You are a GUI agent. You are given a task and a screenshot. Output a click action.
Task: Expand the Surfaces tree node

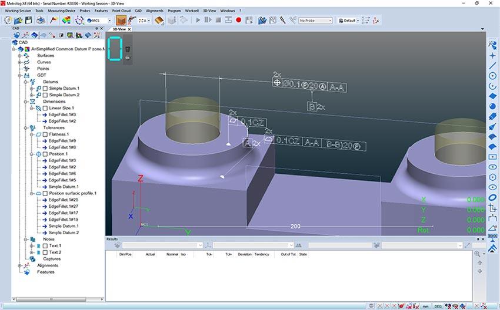click(19, 56)
